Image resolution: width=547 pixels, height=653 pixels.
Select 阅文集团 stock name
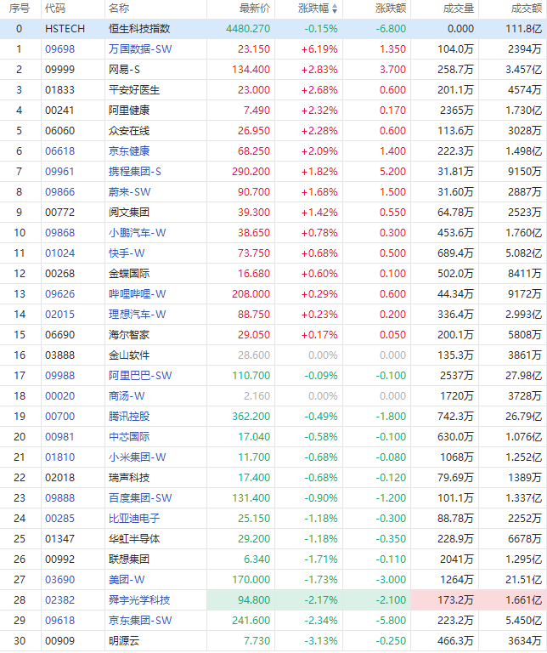(x=129, y=213)
